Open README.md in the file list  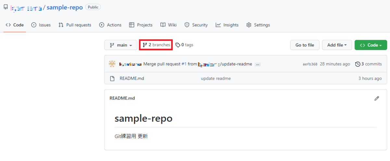tap(132, 78)
